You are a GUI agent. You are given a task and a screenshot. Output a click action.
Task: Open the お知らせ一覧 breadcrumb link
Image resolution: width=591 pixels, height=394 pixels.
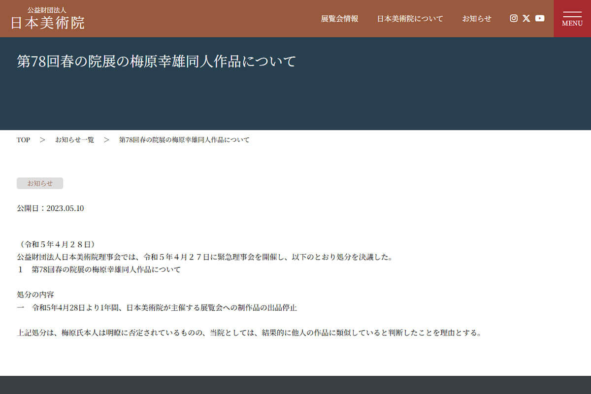(x=74, y=140)
